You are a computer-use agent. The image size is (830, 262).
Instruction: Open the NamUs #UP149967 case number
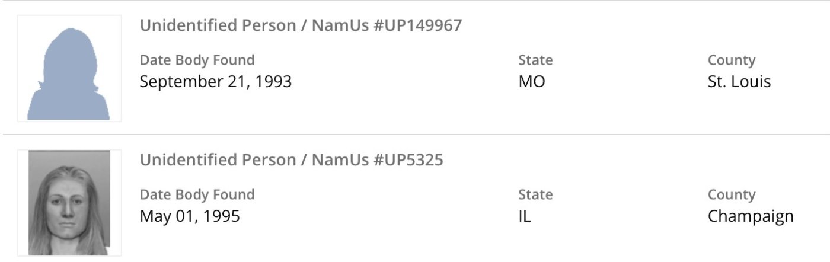(x=387, y=26)
